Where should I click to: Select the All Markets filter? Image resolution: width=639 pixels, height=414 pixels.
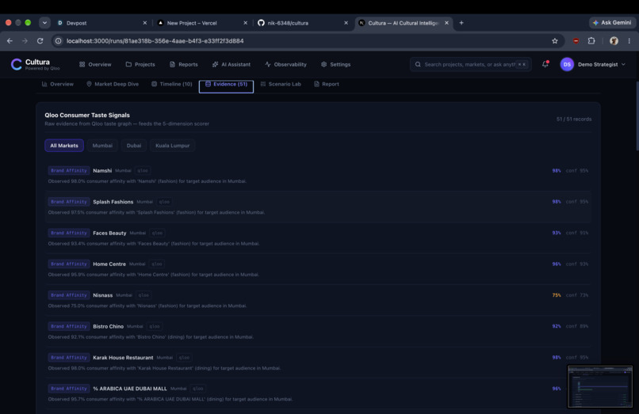point(64,146)
